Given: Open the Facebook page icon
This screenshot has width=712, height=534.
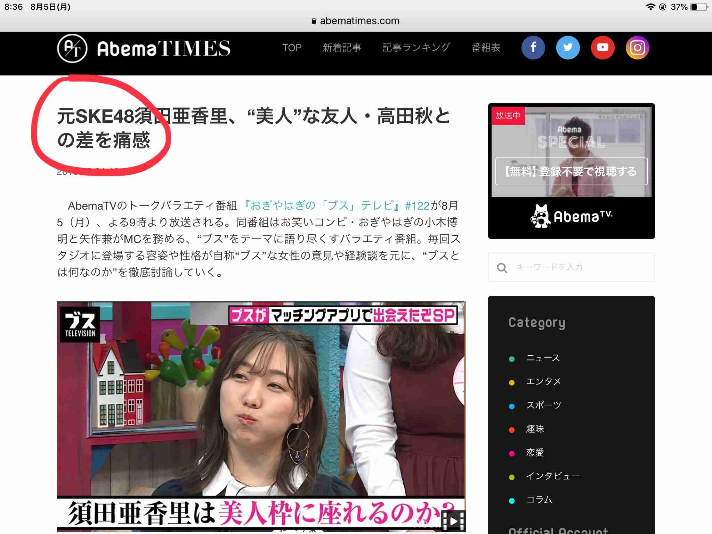Looking at the screenshot, I should click(533, 48).
